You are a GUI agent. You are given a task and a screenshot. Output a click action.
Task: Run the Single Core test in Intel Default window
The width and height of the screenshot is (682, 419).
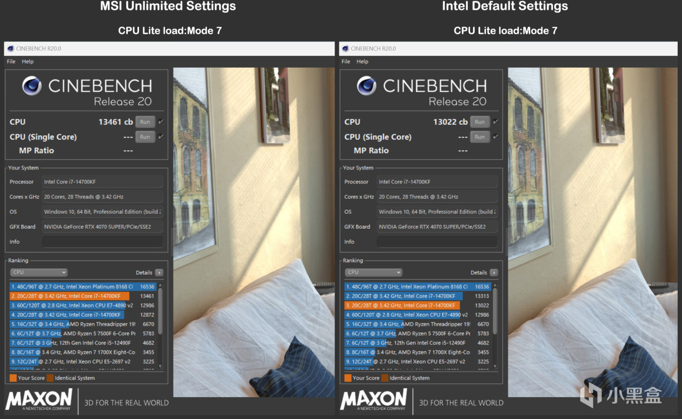coord(480,136)
